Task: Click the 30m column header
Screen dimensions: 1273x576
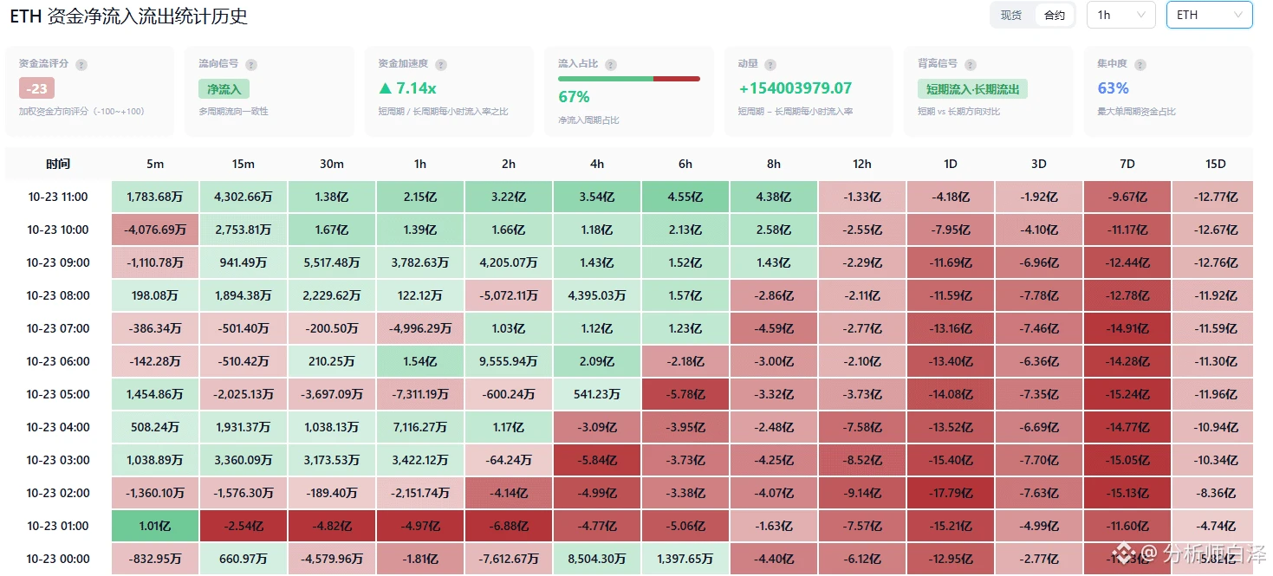Action: point(332,164)
